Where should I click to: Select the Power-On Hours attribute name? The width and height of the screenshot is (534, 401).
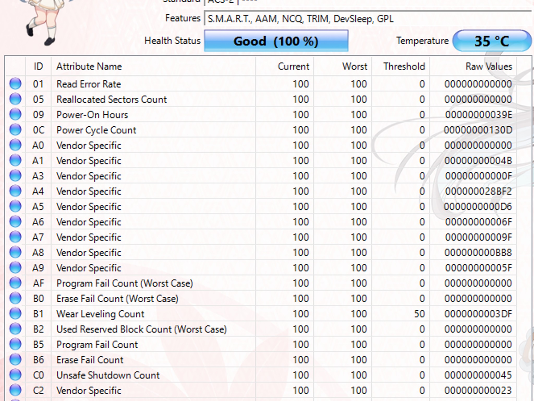point(92,115)
